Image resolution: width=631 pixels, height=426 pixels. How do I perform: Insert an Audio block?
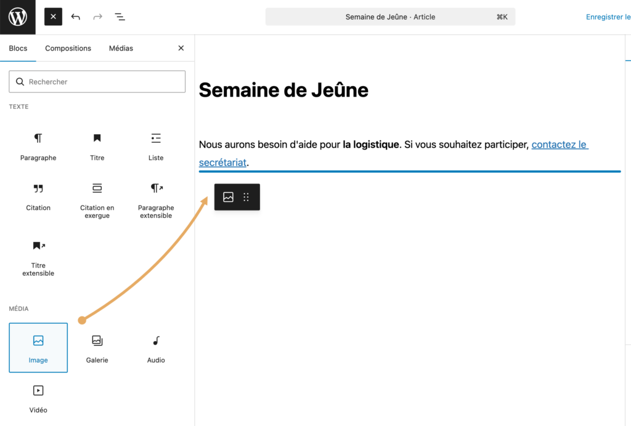[x=156, y=348]
